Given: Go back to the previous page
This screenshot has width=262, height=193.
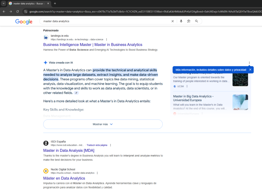Looking at the screenshot, I should click(x=4, y=12).
